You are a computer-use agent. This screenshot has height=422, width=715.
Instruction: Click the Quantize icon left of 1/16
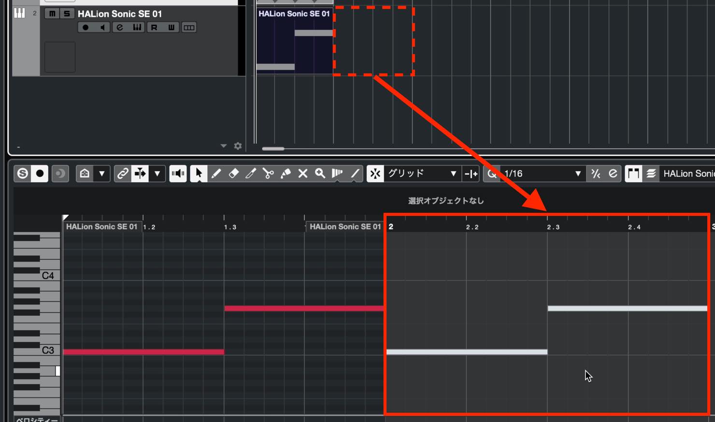(492, 173)
